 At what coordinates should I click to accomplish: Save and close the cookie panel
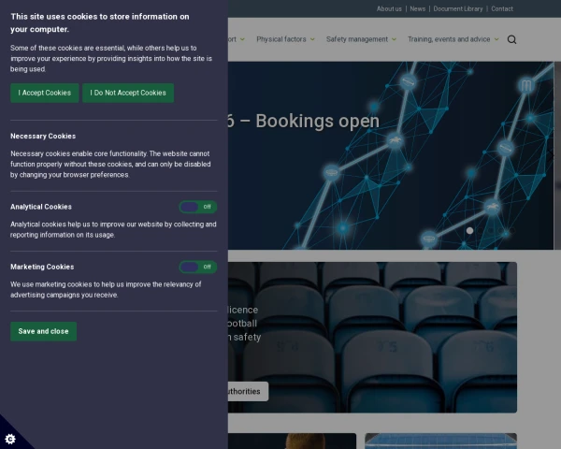pos(43,331)
